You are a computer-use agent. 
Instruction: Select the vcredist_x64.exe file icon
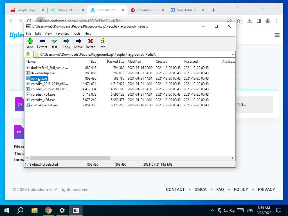[28, 94]
